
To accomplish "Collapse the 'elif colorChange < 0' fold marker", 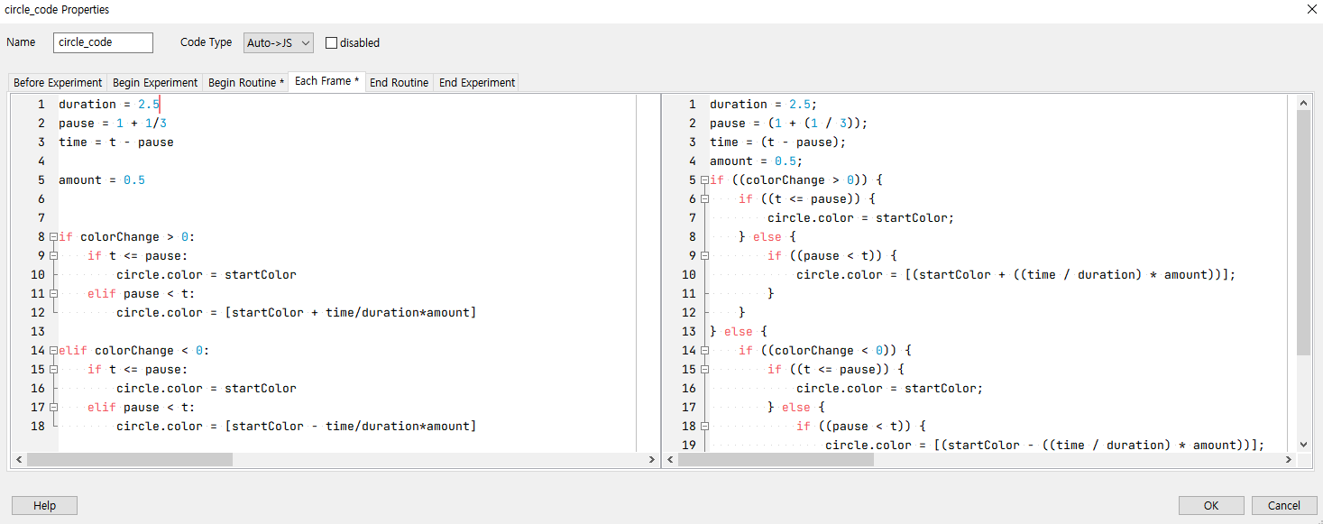I will 54,350.
